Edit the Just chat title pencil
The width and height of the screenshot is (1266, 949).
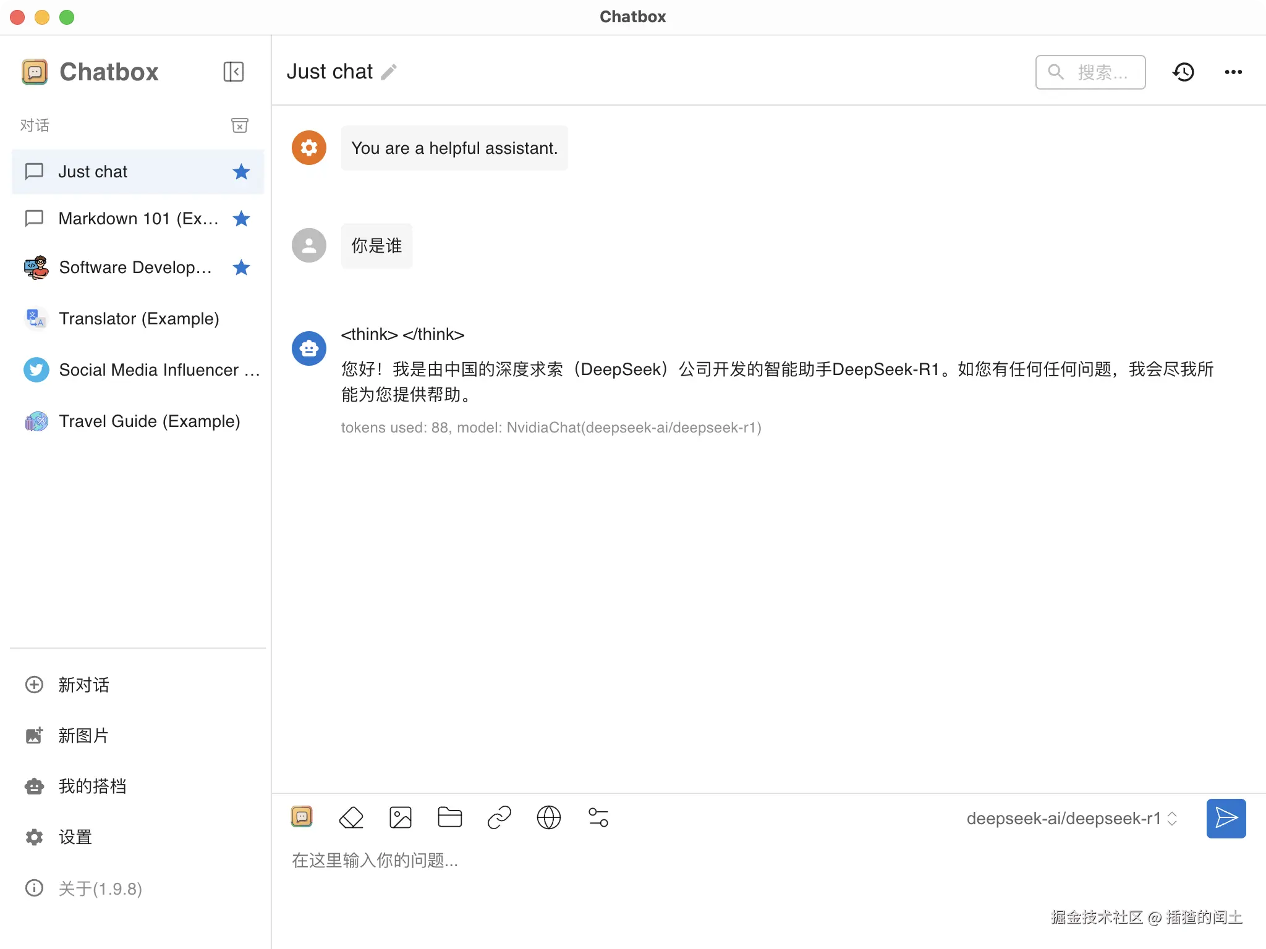(x=389, y=72)
